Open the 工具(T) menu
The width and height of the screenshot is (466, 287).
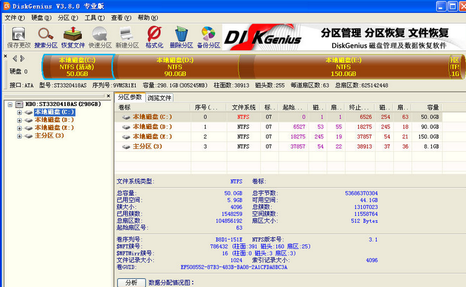[94, 18]
